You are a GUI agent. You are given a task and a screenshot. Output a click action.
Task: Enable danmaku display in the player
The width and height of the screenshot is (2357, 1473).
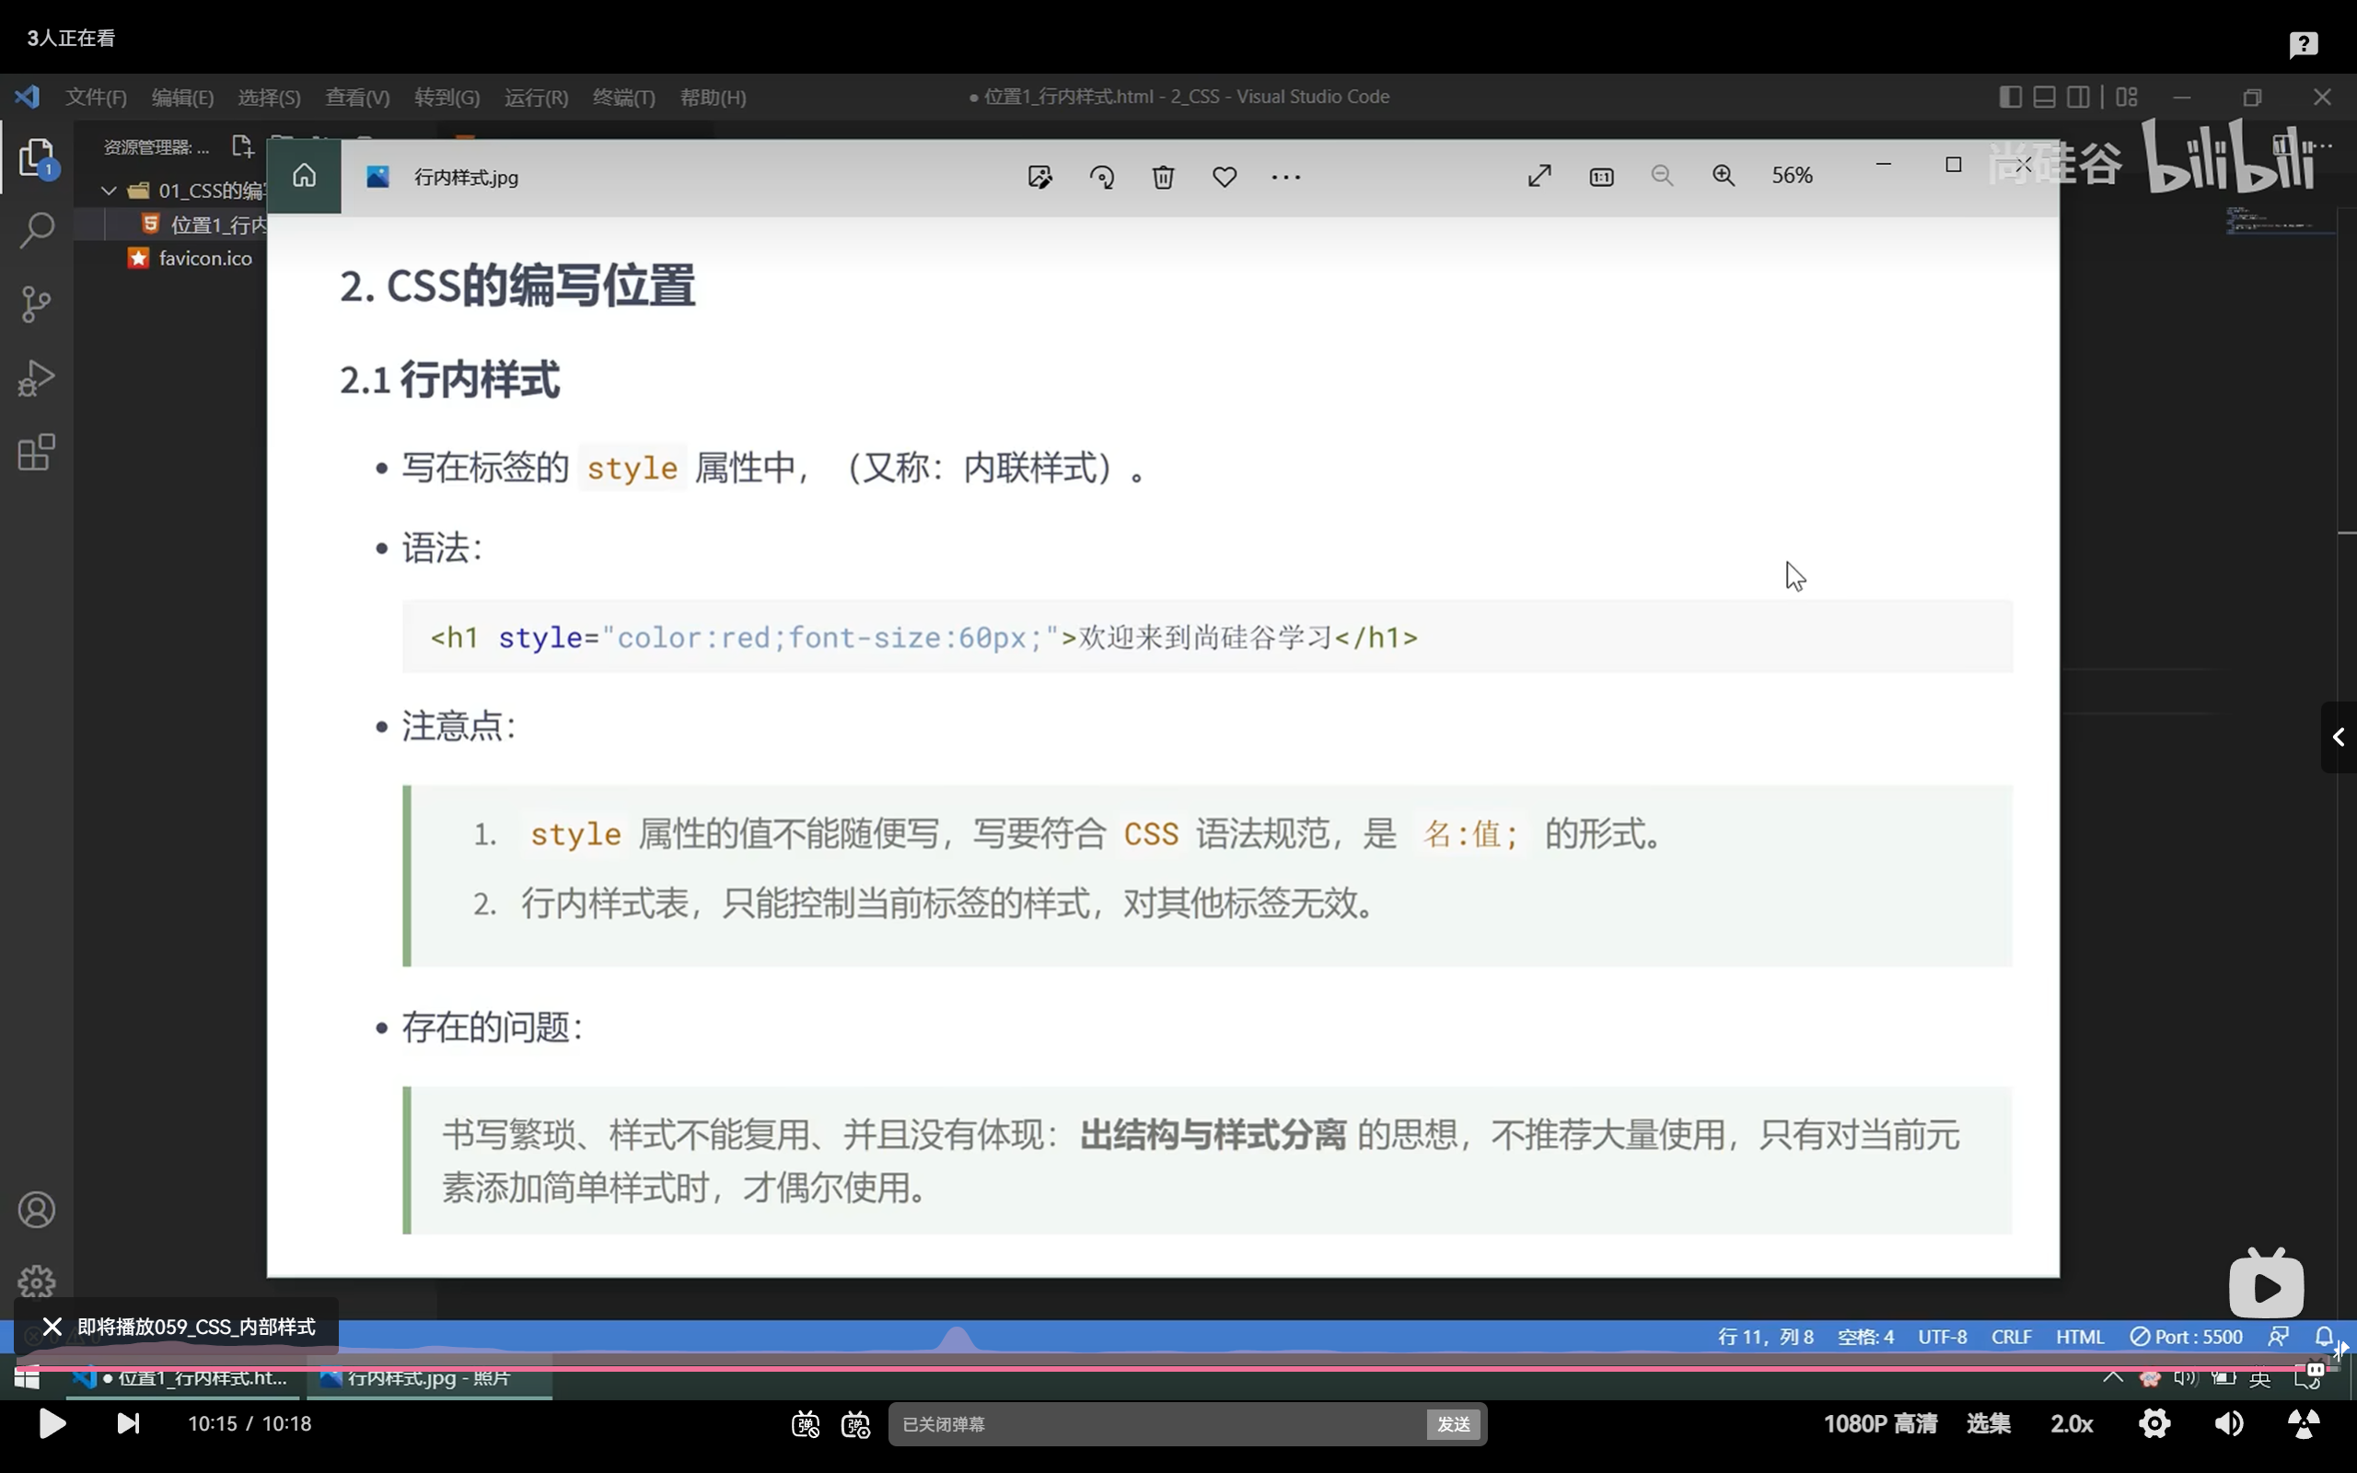coord(805,1423)
